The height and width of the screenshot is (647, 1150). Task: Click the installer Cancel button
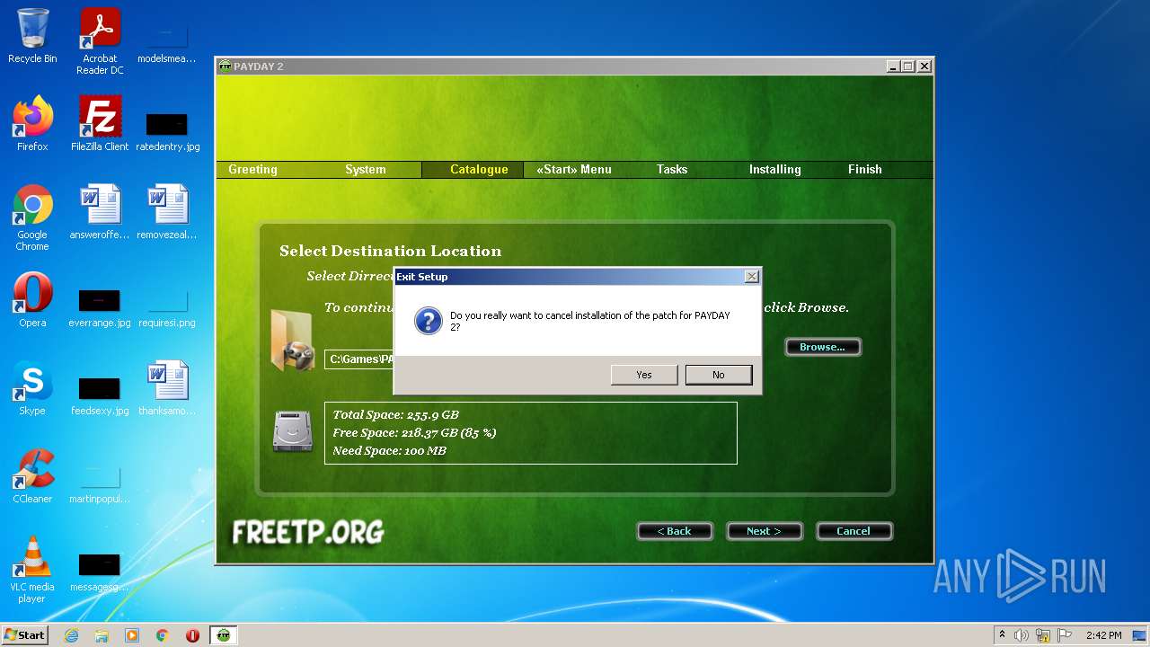coord(854,531)
